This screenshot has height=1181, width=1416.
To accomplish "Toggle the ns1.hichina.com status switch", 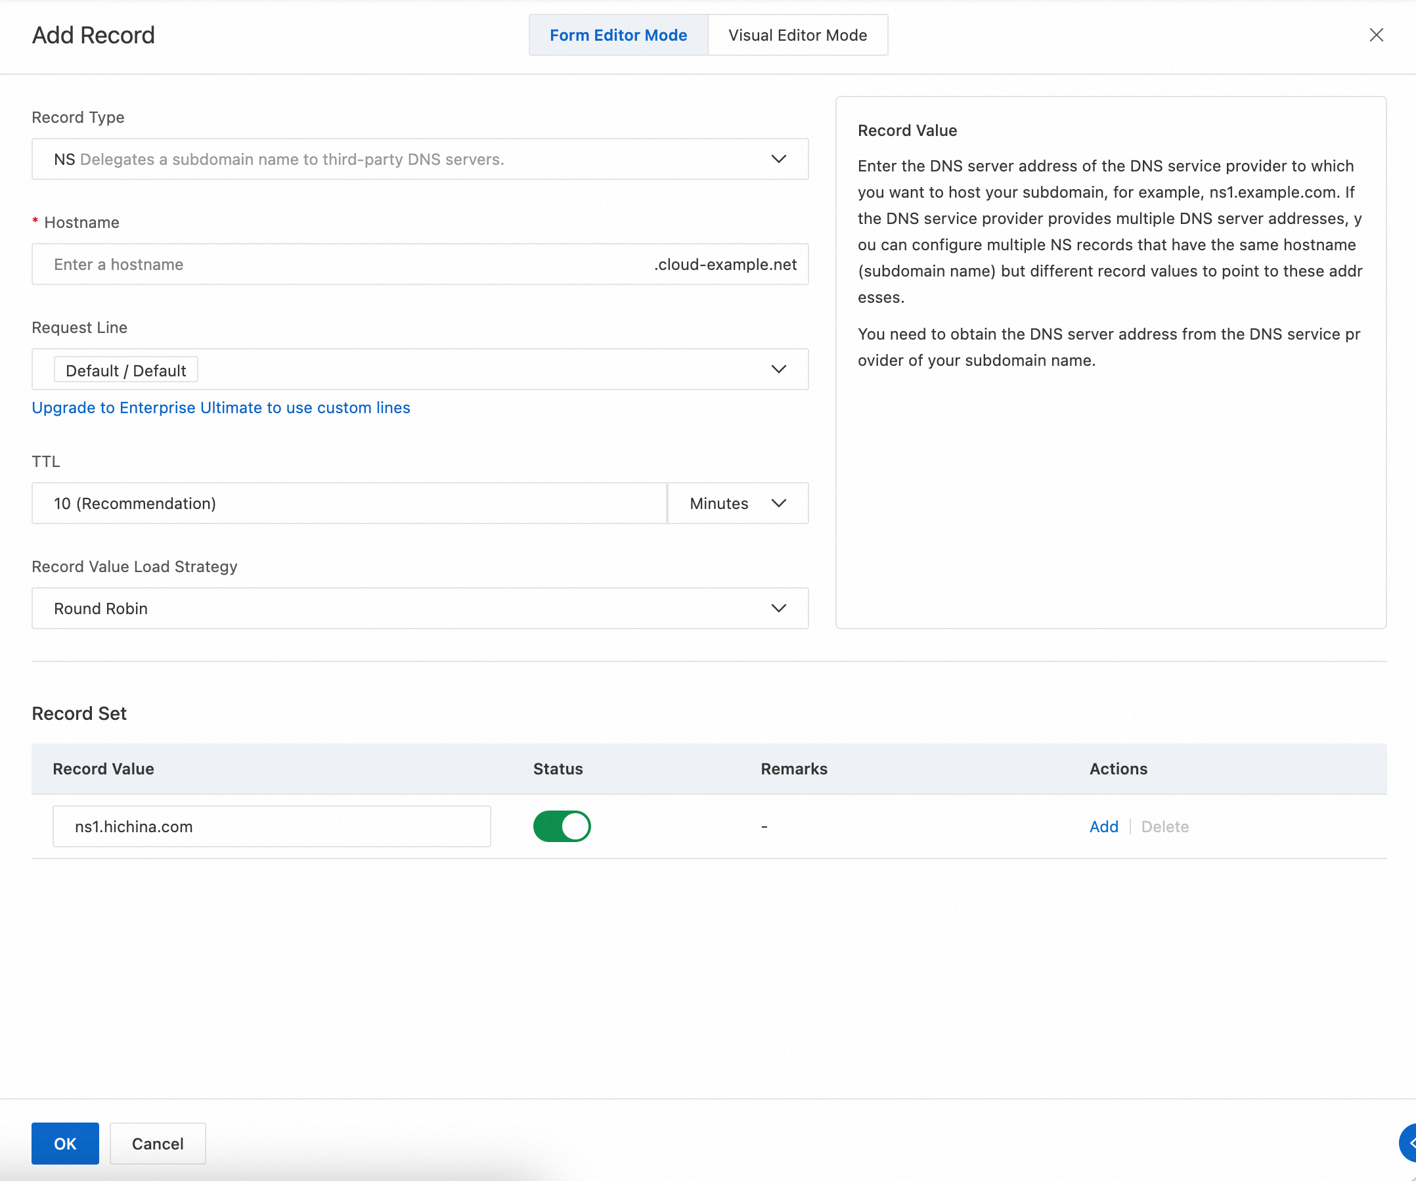I will pyautogui.click(x=562, y=826).
